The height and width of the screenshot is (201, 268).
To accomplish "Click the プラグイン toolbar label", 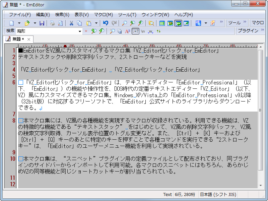I will click(x=248, y=31).
